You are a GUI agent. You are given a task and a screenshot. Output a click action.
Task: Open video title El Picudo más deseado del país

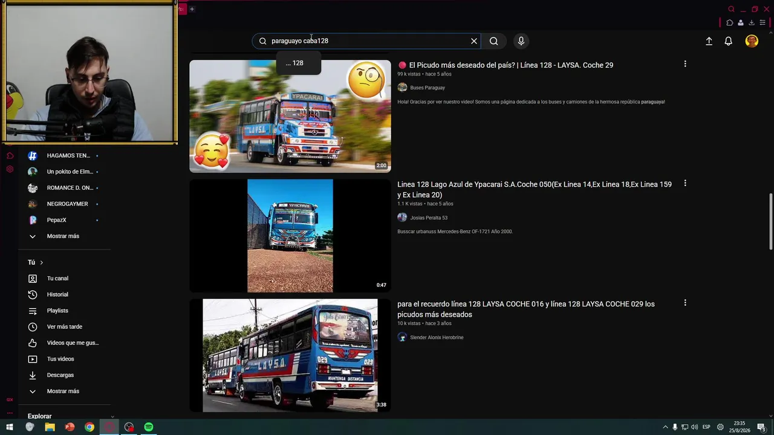tap(506, 65)
